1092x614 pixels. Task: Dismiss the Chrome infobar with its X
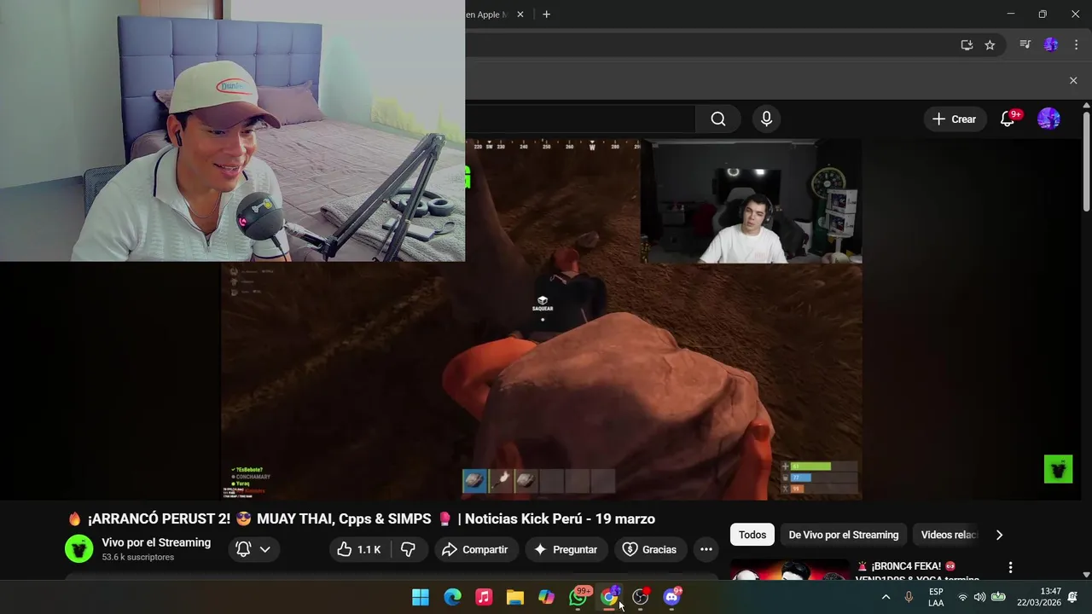(1073, 80)
